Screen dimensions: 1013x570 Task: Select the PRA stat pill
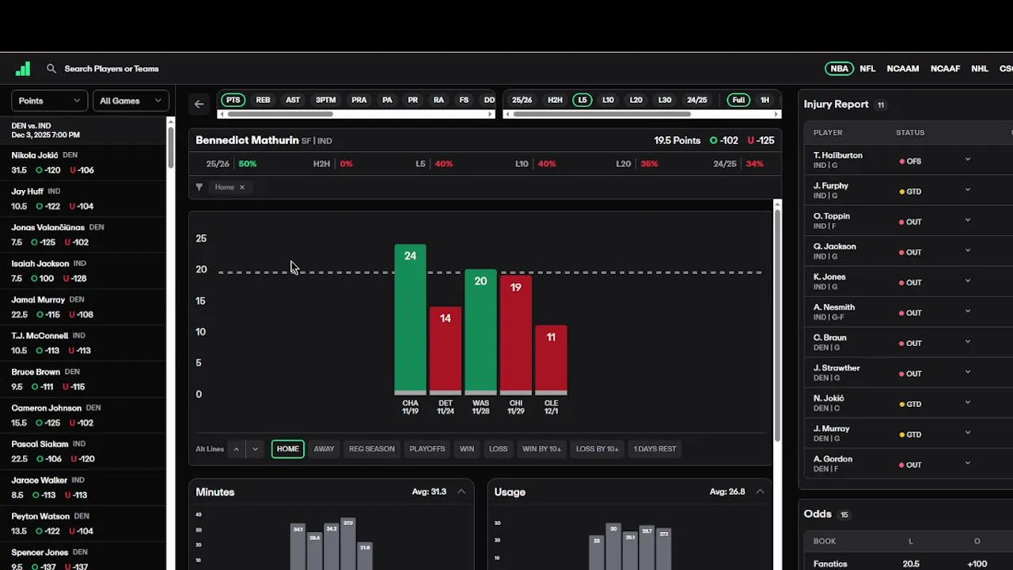(359, 101)
